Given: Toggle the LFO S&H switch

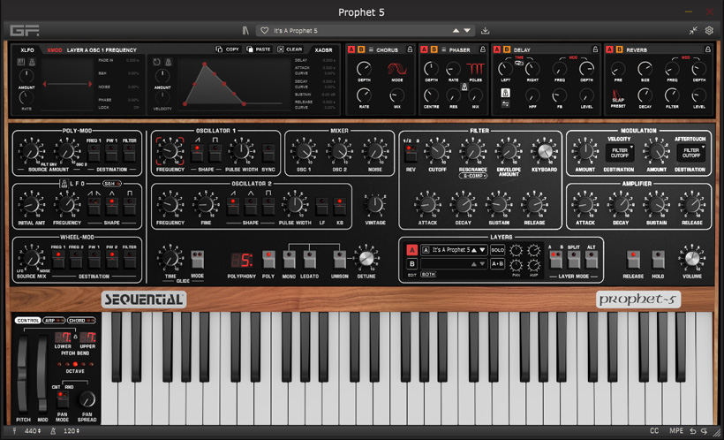Looking at the screenshot, I should pos(112,184).
